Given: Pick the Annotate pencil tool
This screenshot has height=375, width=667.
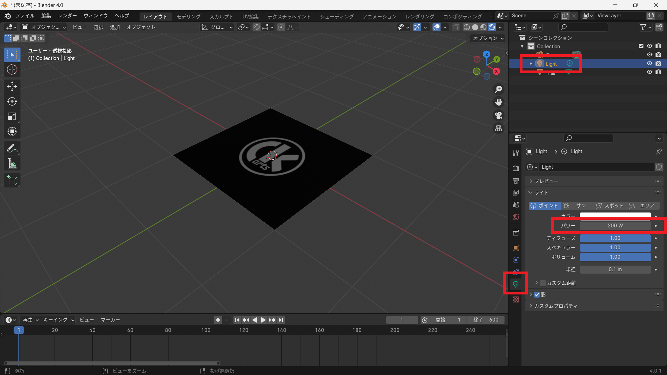Looking at the screenshot, I should point(12,149).
